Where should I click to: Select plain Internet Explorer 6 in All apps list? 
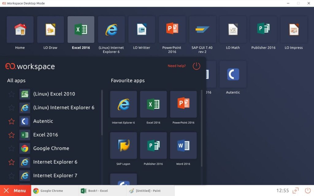tap(55, 162)
